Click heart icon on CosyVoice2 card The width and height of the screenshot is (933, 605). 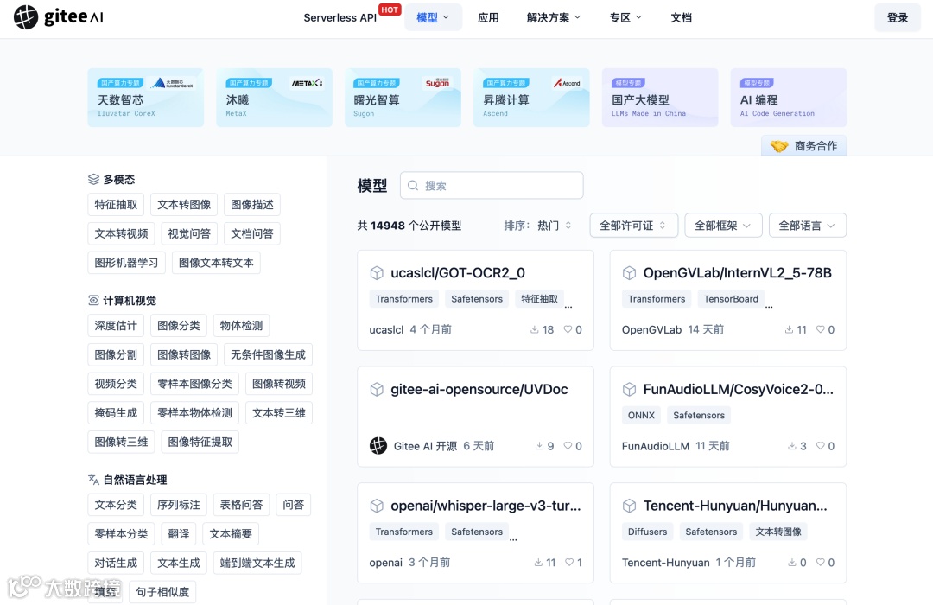pyautogui.click(x=821, y=445)
